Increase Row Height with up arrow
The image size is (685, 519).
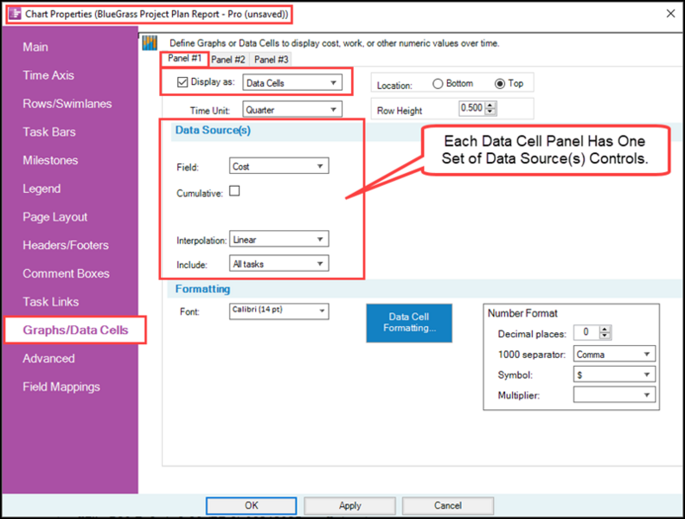tap(490, 105)
